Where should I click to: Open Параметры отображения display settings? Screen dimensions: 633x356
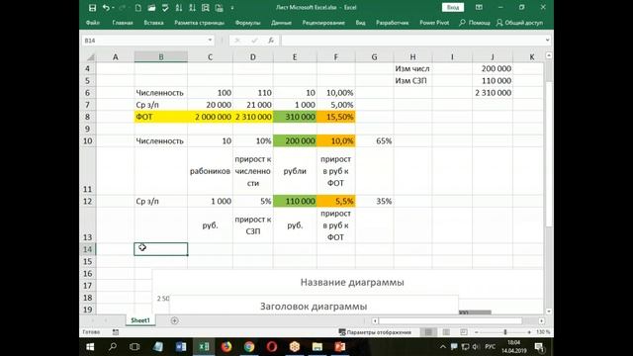[x=375, y=332]
